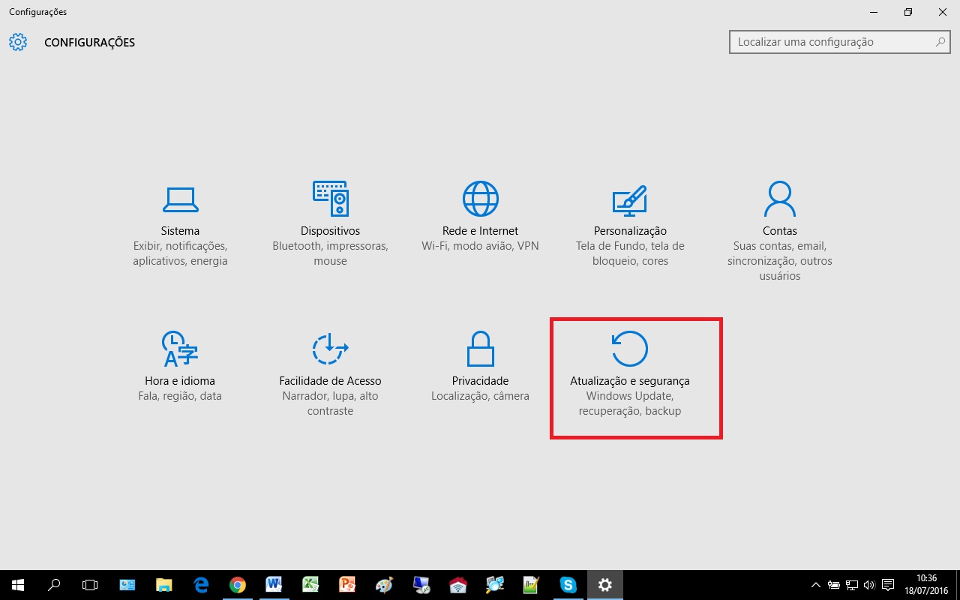Open the Windows Start menu

point(17,585)
